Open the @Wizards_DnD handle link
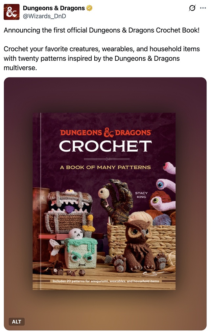 [44, 16]
